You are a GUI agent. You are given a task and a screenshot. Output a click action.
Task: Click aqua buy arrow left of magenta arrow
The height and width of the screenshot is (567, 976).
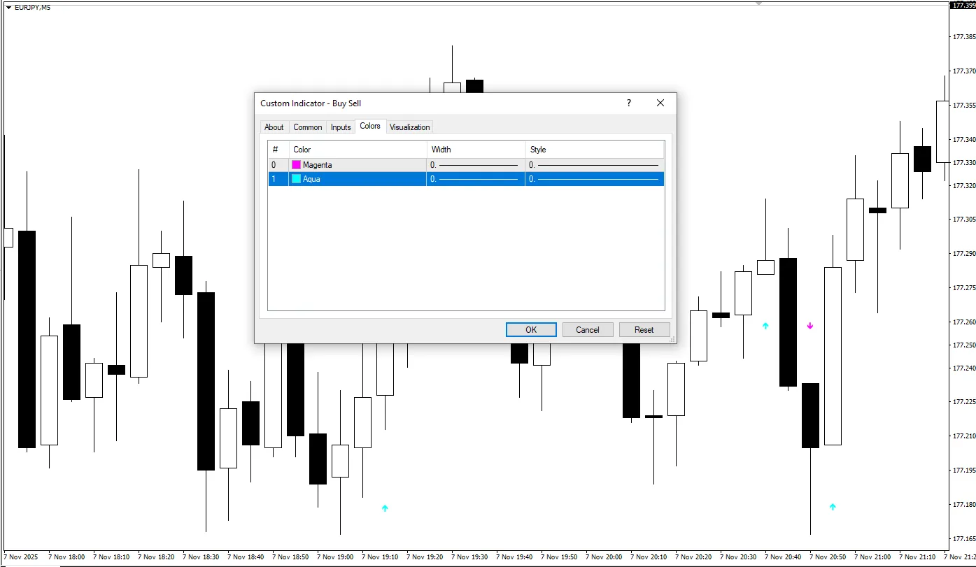click(x=765, y=326)
